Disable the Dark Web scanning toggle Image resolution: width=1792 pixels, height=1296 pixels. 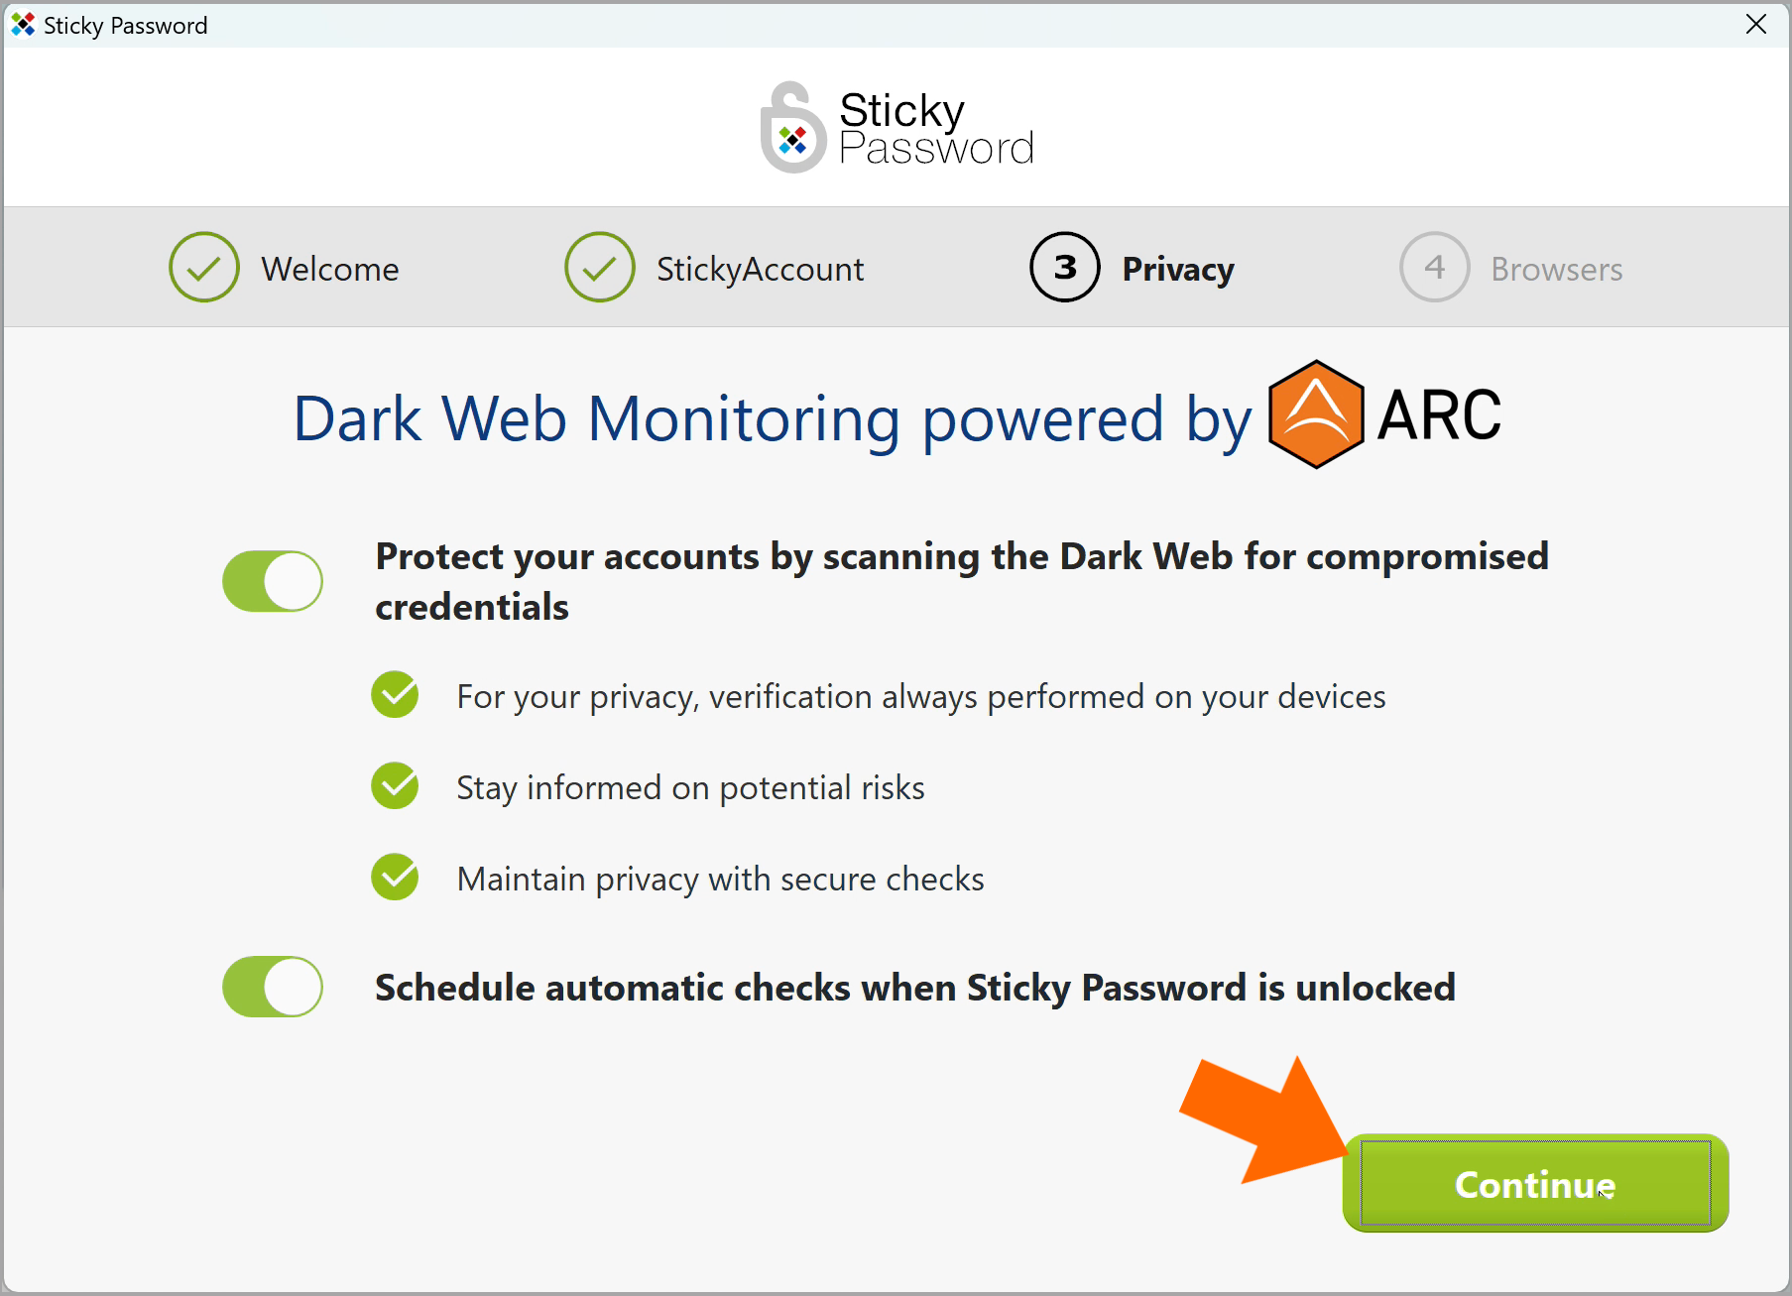click(273, 581)
